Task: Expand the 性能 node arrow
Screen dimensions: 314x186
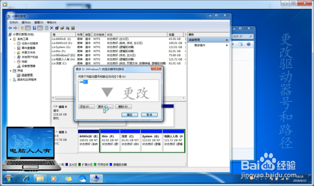Action: pos(15,61)
